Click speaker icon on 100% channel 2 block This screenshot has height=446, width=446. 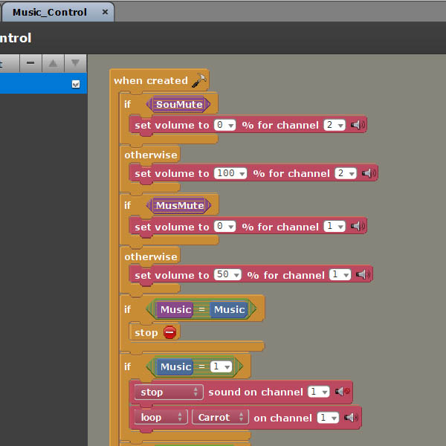tap(369, 173)
